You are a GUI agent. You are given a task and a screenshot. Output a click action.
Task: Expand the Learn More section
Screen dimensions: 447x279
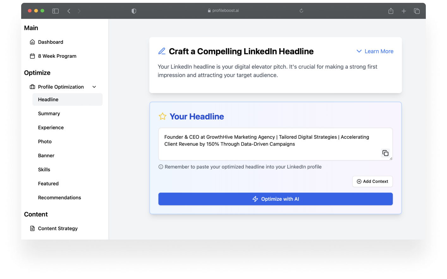(375, 51)
